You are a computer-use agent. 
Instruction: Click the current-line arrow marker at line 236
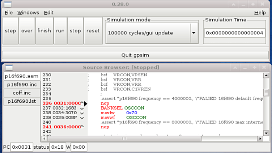point(86,103)
